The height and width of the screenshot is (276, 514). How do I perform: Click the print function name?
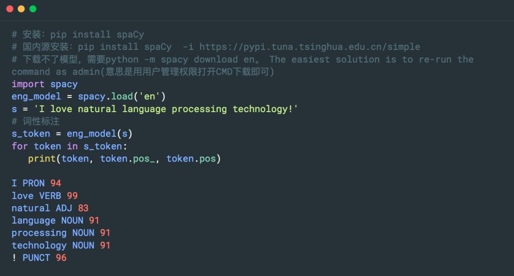[x=42, y=158]
